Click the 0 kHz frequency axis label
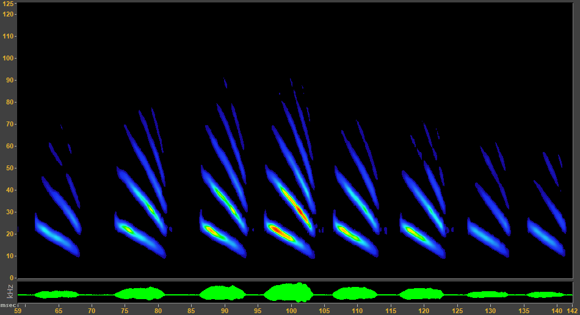This screenshot has width=580, height=315. 12,278
